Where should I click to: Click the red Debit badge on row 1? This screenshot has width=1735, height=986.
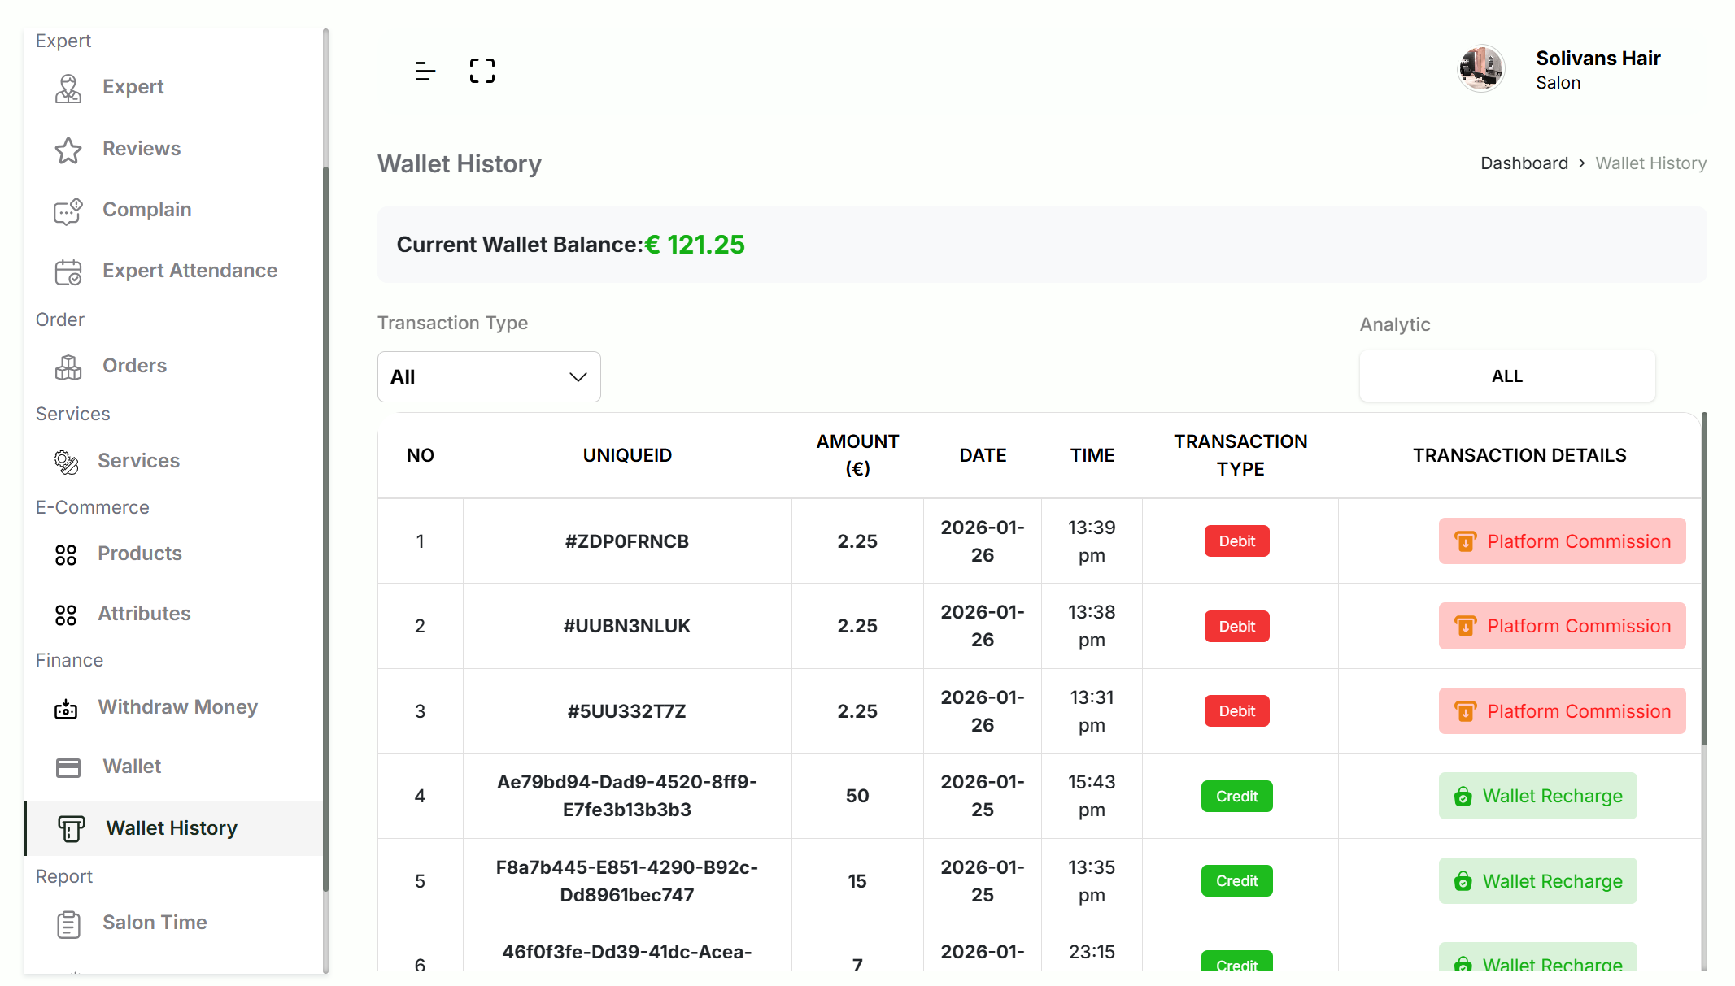click(x=1236, y=541)
